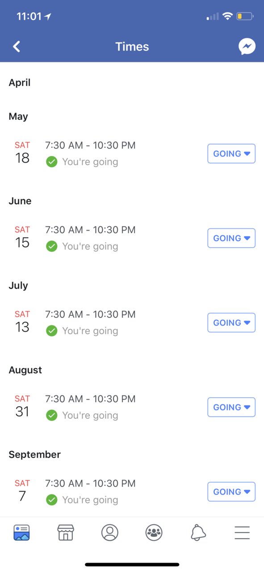Viewport: 264px width, 572px height.
Task: Tap green checkmark for July 13 event
Action: 52,331
